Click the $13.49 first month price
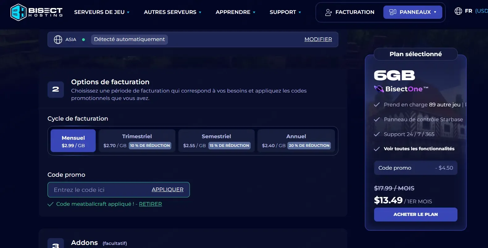Screen dimensions: 488x248 pos(388,200)
